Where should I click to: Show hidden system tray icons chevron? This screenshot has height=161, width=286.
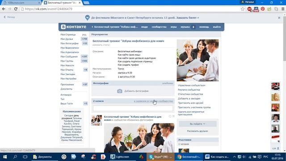[234, 157]
